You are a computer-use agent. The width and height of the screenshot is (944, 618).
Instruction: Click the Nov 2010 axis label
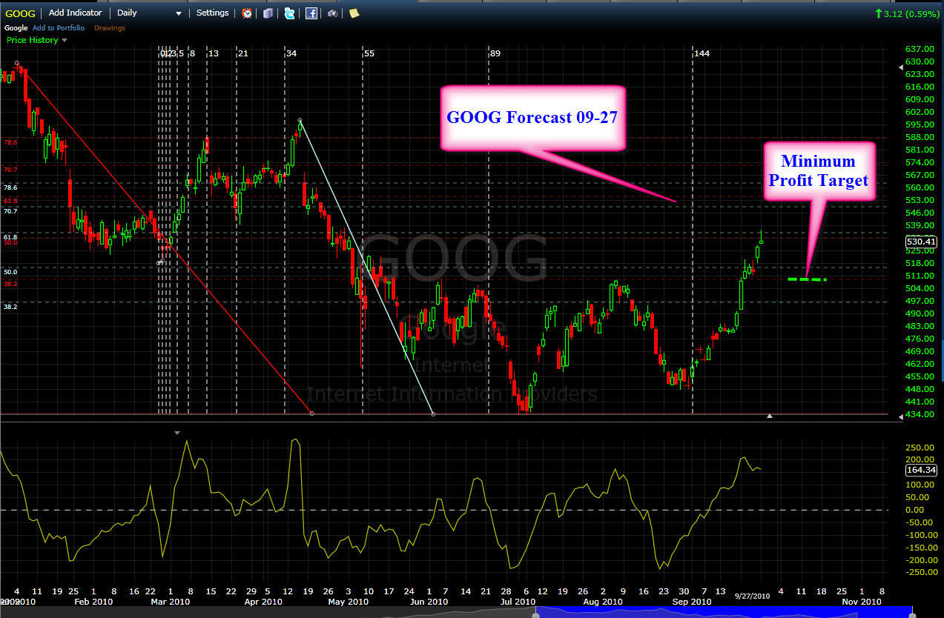860,602
